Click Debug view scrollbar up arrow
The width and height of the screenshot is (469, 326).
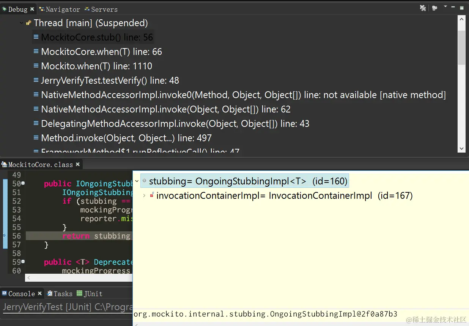pyautogui.click(x=461, y=20)
